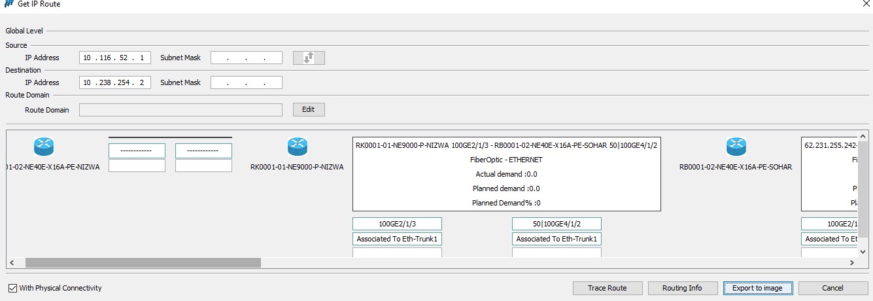Close the Get IP Route dialog
The width and height of the screenshot is (873, 301).
[865, 4]
